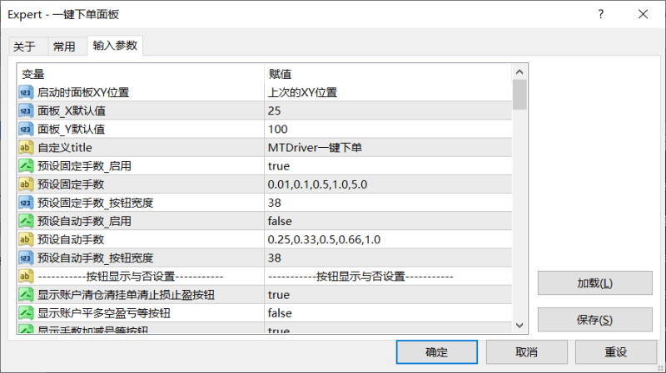The height and width of the screenshot is (373, 666).
Task: Click the 取消 button
Action: (x=527, y=351)
